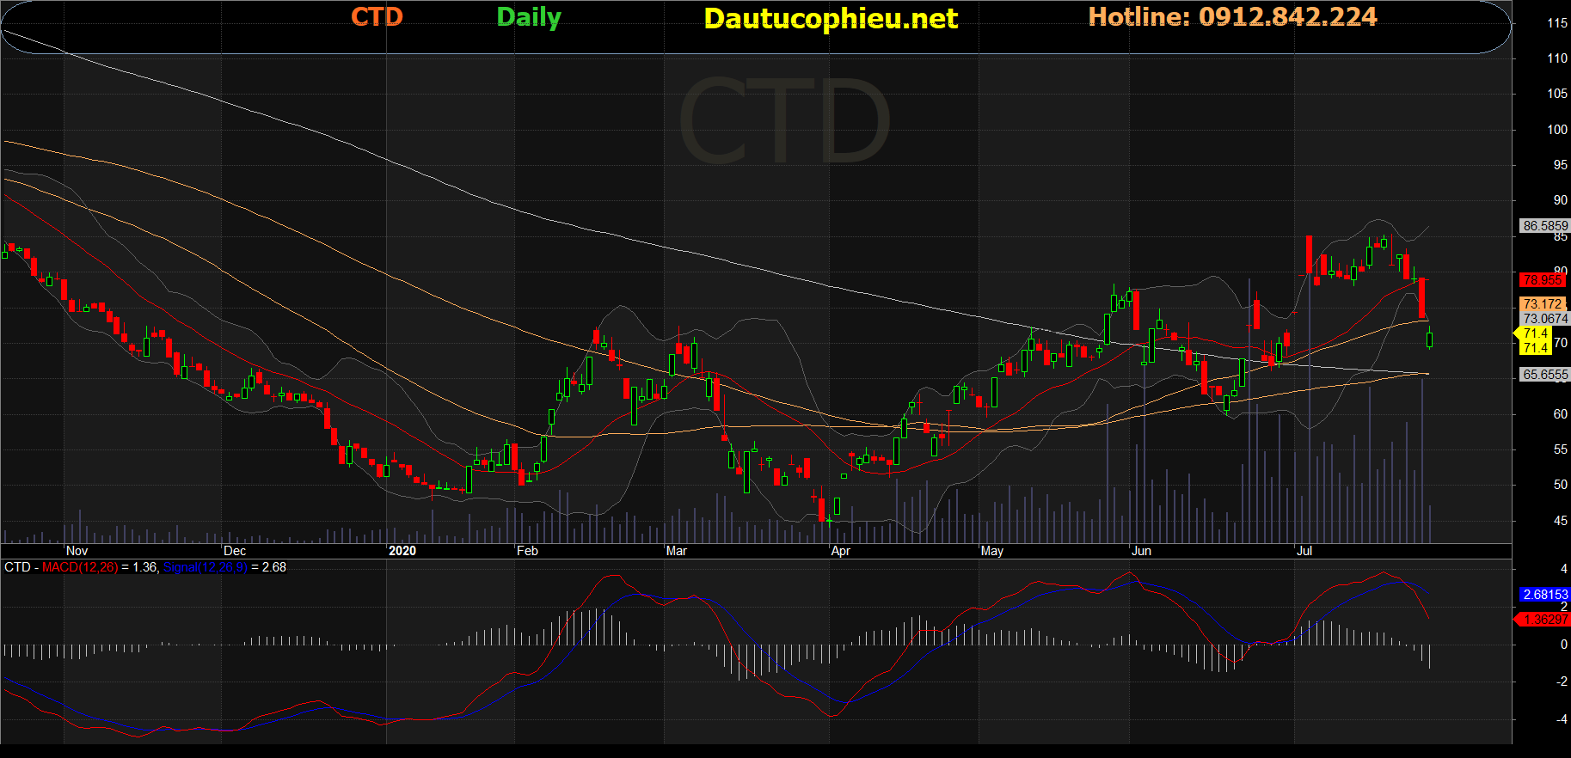Click the 73.0674 price tag
The width and height of the screenshot is (1571, 758).
pyautogui.click(x=1544, y=319)
